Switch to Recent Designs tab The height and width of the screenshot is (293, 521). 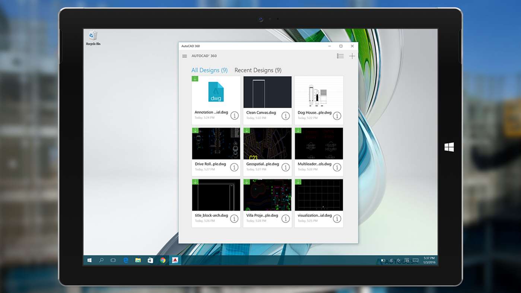[258, 70]
